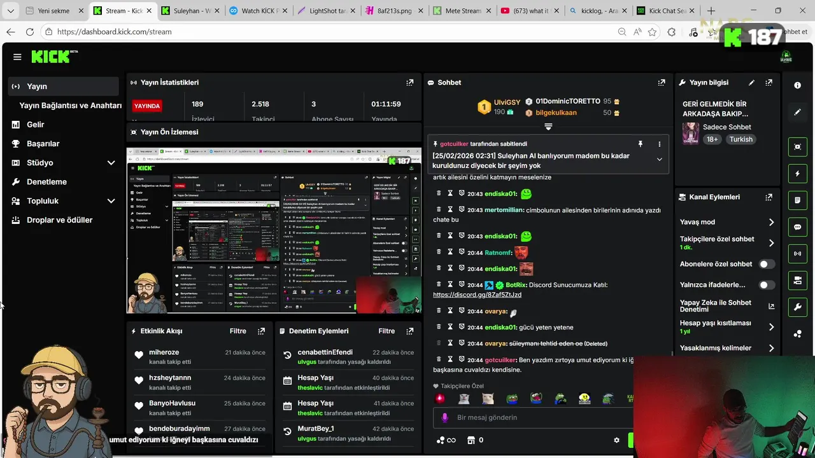The width and height of the screenshot is (815, 458).
Task: Click the Turkish language tag
Action: [741, 139]
